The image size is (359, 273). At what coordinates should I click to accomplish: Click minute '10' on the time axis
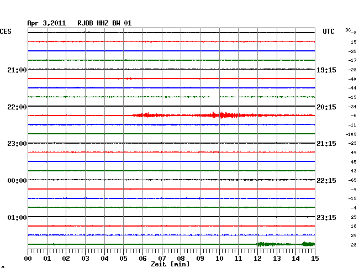coord(219,259)
